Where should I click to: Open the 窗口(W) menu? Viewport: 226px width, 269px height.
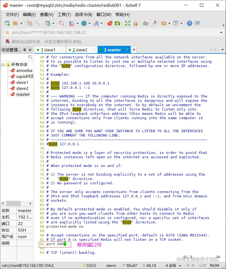[104, 15]
